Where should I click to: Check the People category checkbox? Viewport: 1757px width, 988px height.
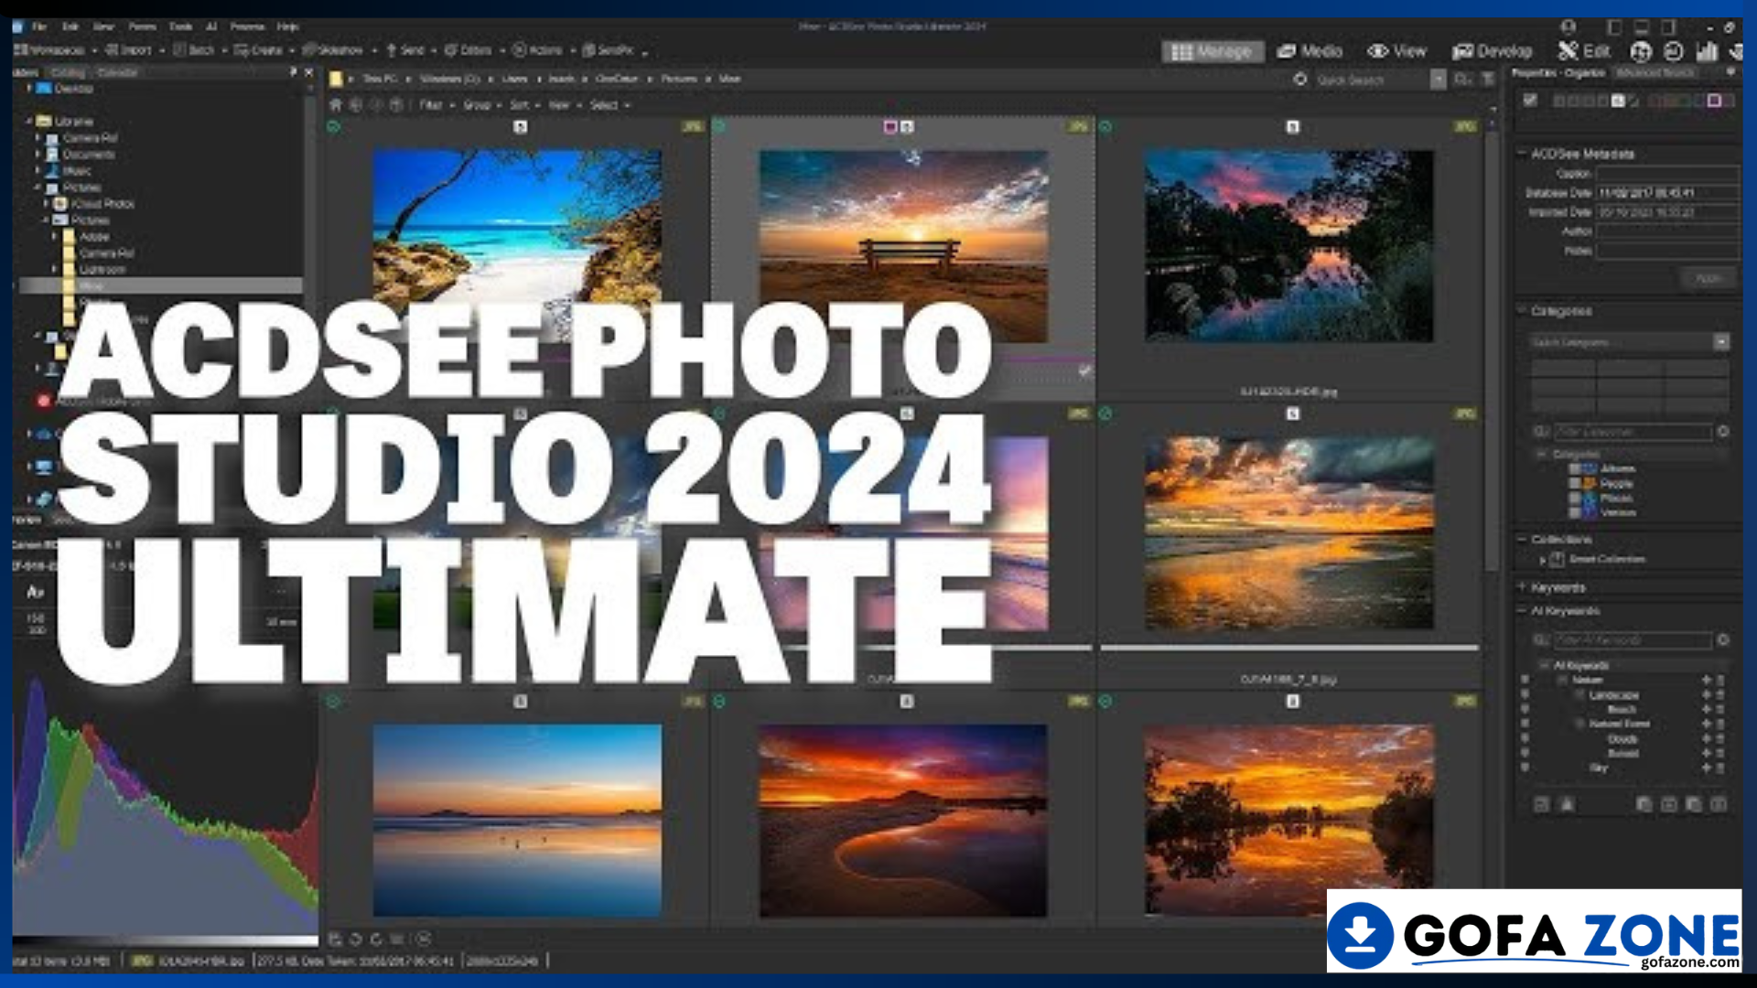point(1575,484)
